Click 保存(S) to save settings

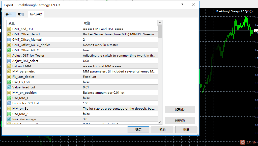pos(180,120)
